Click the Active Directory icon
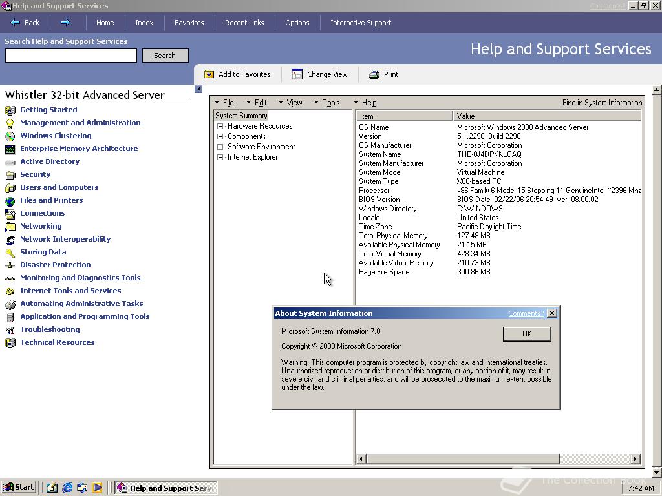662x496 pixels. [10, 162]
